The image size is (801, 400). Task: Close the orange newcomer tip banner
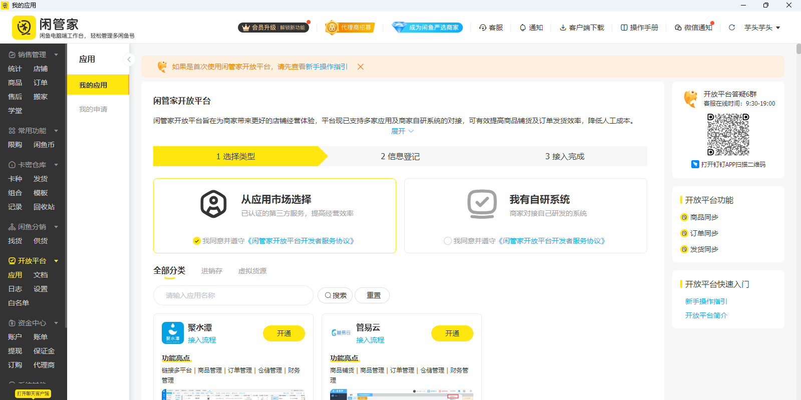click(x=361, y=67)
